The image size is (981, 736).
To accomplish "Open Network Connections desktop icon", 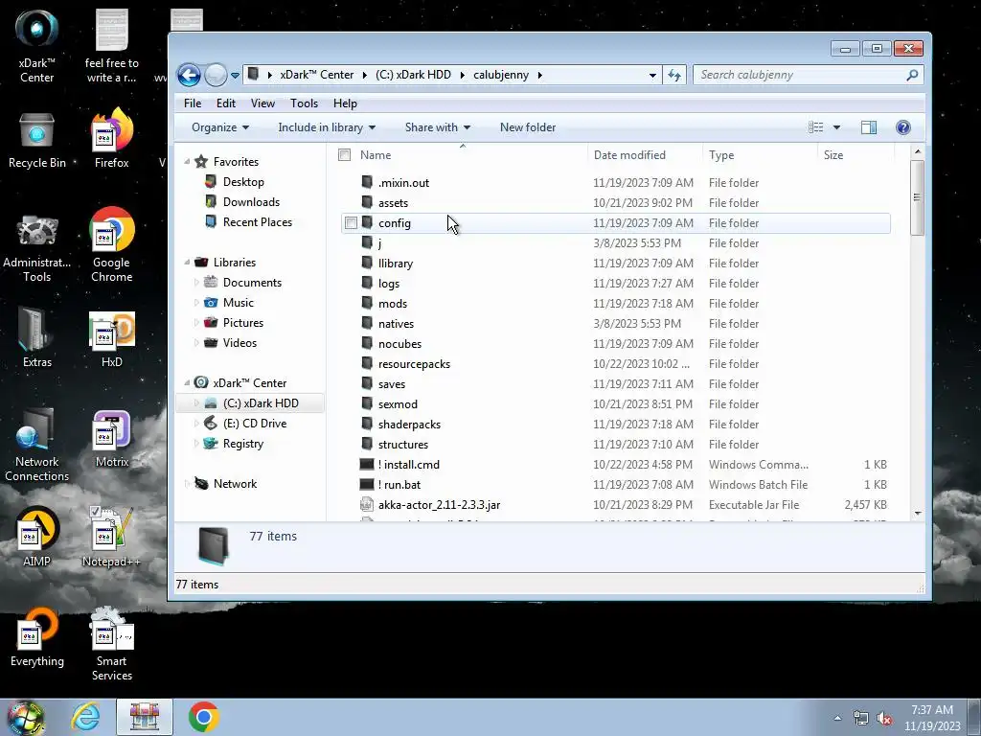I will coord(36,446).
